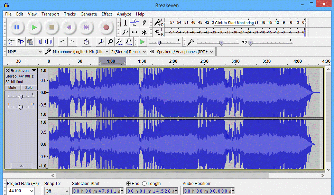Open the 2 (Stereo) Record channels dropdown
This screenshot has width=334, height=195.
click(128, 52)
